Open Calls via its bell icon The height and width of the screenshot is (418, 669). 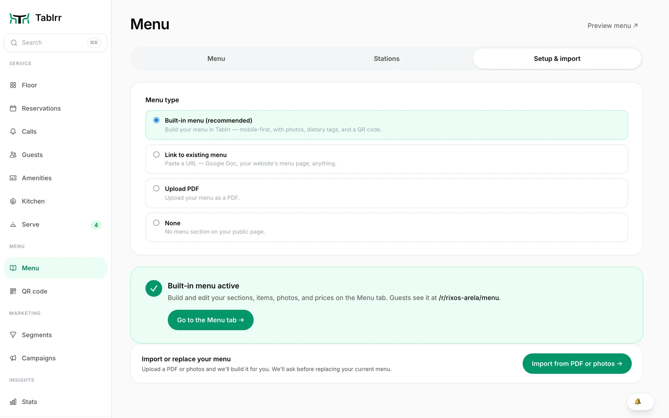point(13,132)
